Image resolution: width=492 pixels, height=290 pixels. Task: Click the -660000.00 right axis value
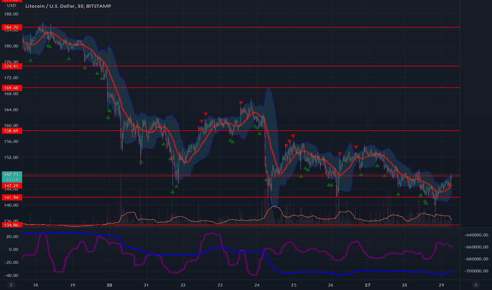pyautogui.click(x=476, y=247)
